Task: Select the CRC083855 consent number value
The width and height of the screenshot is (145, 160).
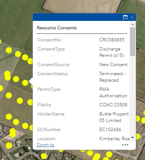Action: click(x=112, y=40)
